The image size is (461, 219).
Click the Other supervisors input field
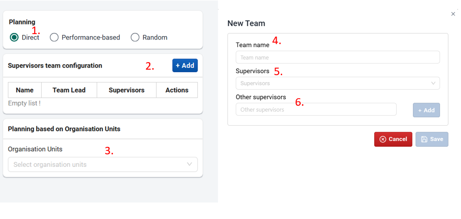click(x=316, y=109)
